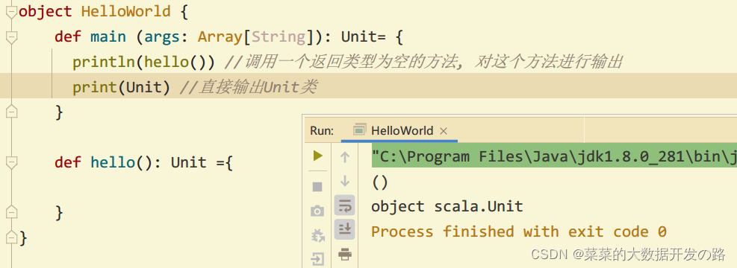Click 'hello' in 'def hello(): Unit'
This screenshot has height=268, width=737.
[x=113, y=162]
